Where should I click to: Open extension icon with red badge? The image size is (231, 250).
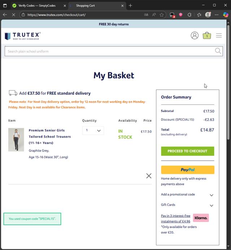[x=172, y=15]
